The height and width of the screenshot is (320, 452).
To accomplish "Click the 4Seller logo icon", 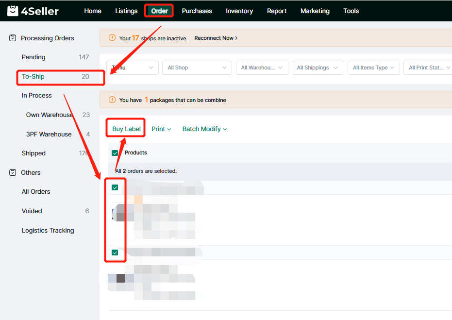I will click(13, 11).
